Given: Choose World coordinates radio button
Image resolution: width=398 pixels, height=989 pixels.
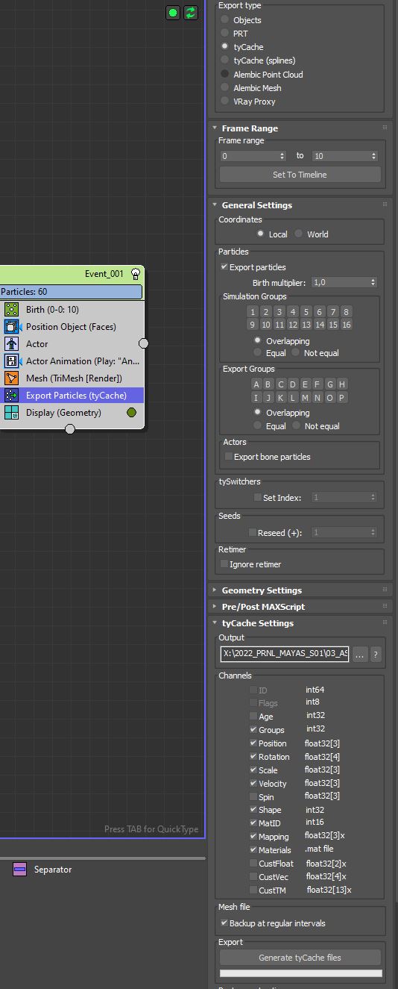Looking at the screenshot, I should (x=299, y=234).
